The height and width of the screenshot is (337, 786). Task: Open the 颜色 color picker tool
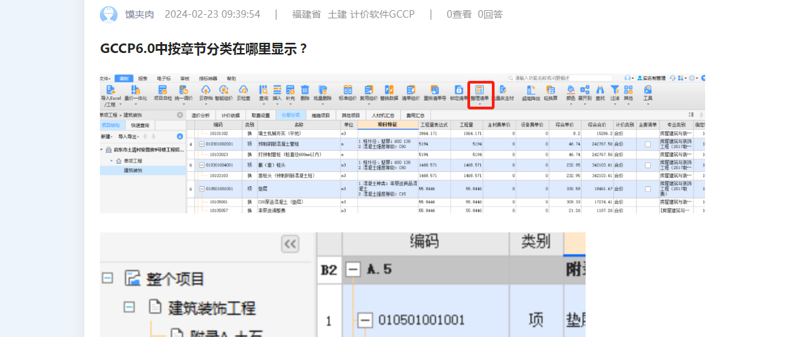(x=571, y=90)
